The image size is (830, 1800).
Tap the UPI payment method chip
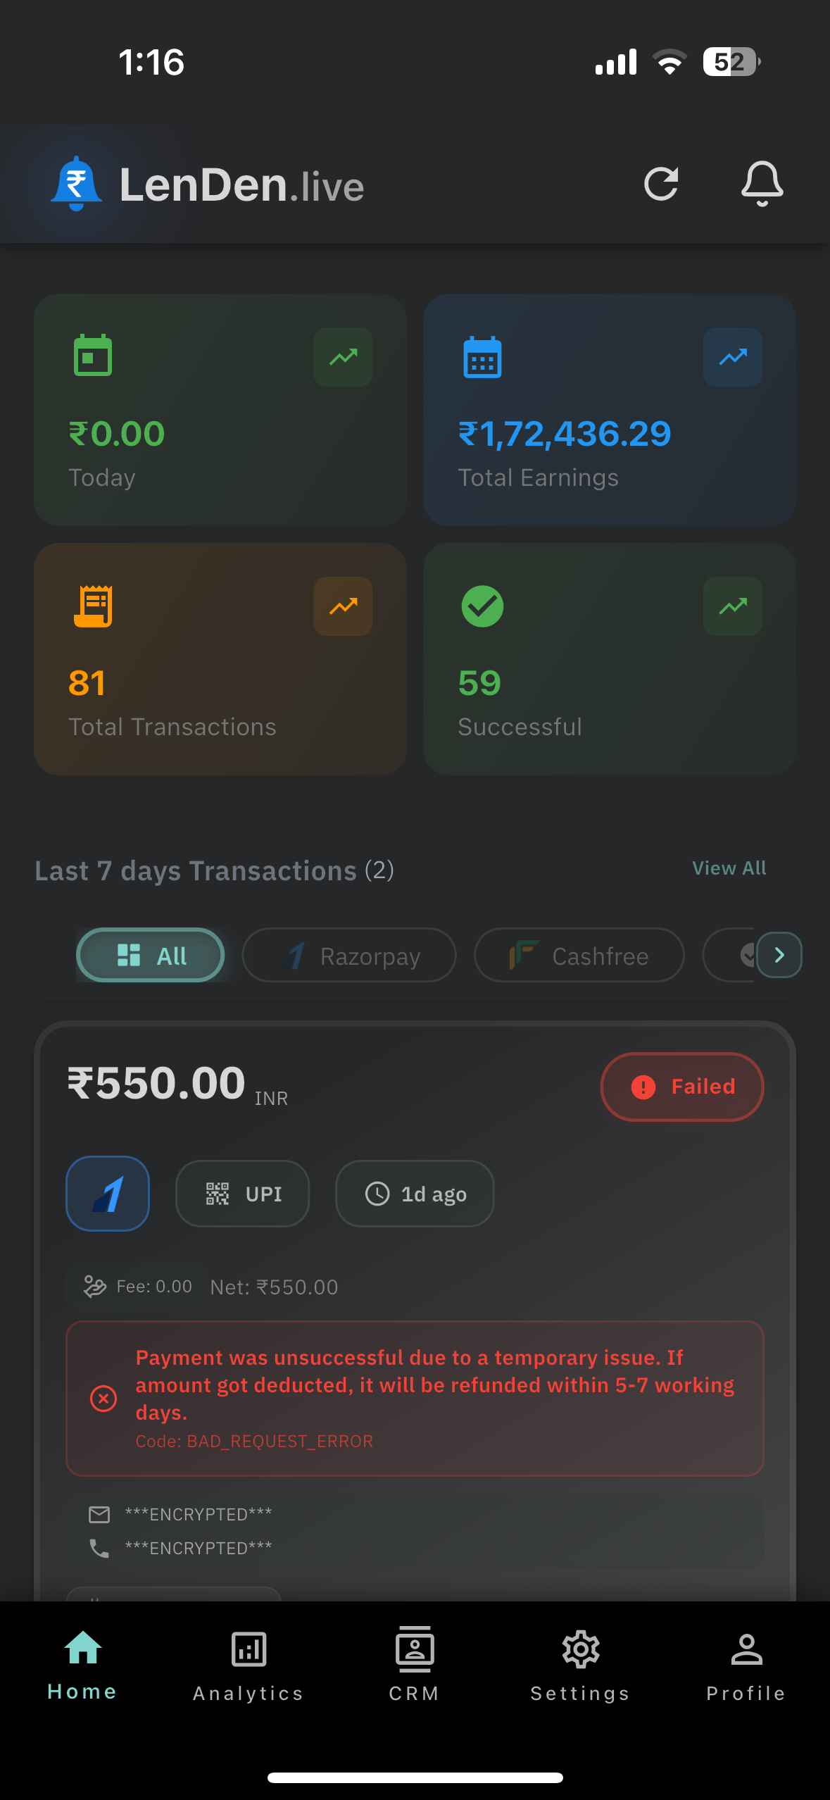coord(243,1194)
